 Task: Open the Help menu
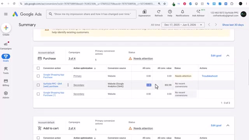coord(170,13)
